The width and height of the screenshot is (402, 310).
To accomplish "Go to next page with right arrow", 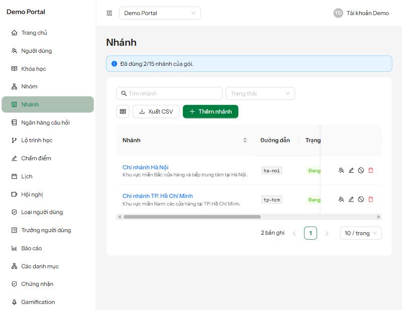I will click(327, 233).
